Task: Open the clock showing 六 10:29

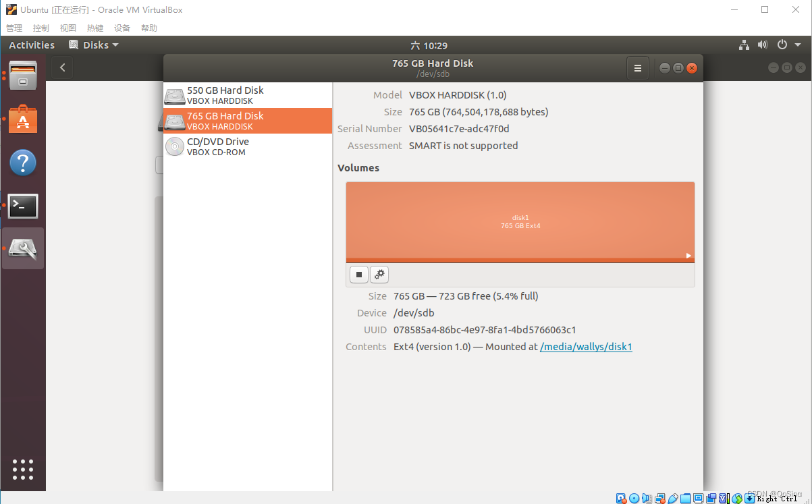Action: [x=429, y=46]
